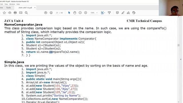
Task: Click the upload to cloud icon
Action: pos(10,13)
